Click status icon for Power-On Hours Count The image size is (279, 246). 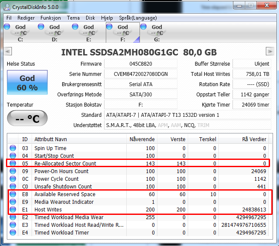click(13, 171)
